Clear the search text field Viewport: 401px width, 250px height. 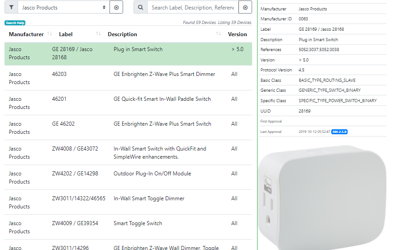click(245, 8)
